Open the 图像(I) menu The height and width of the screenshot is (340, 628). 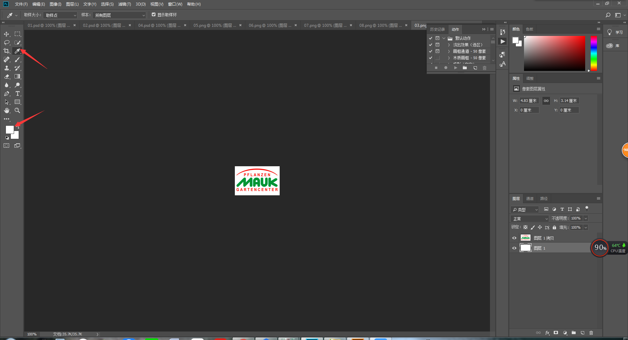click(x=56, y=4)
